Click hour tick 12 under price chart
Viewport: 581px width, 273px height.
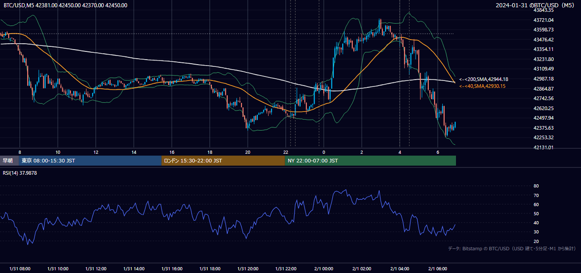tap(96, 152)
